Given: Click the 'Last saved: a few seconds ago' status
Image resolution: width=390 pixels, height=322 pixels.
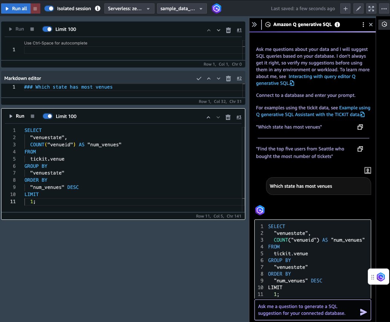Looking at the screenshot, I should 303,8.
